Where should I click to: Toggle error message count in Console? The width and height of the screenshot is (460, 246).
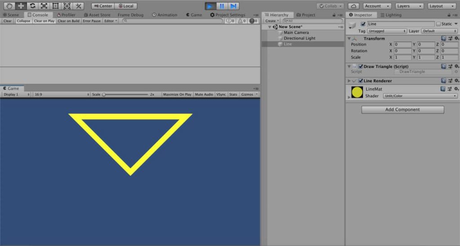click(x=253, y=21)
